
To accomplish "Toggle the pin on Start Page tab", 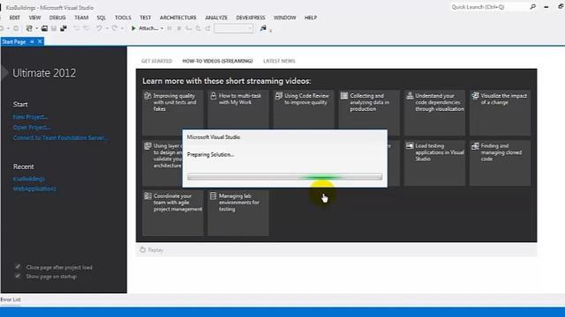I will (x=32, y=41).
